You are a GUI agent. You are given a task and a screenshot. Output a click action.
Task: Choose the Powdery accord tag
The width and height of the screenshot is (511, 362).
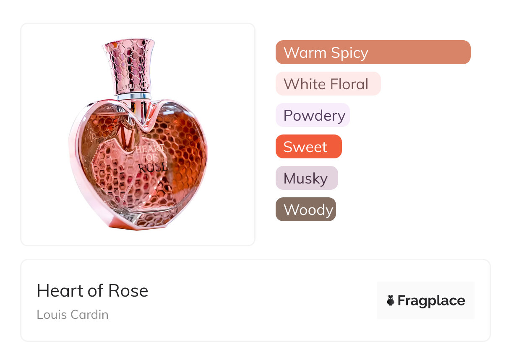313,115
